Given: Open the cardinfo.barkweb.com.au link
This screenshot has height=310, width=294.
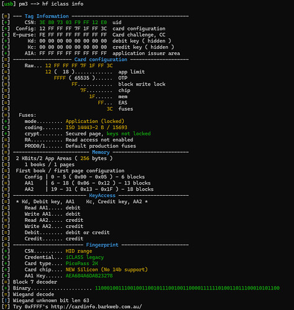Looking at the screenshot, I should pyautogui.click(x=96, y=307).
